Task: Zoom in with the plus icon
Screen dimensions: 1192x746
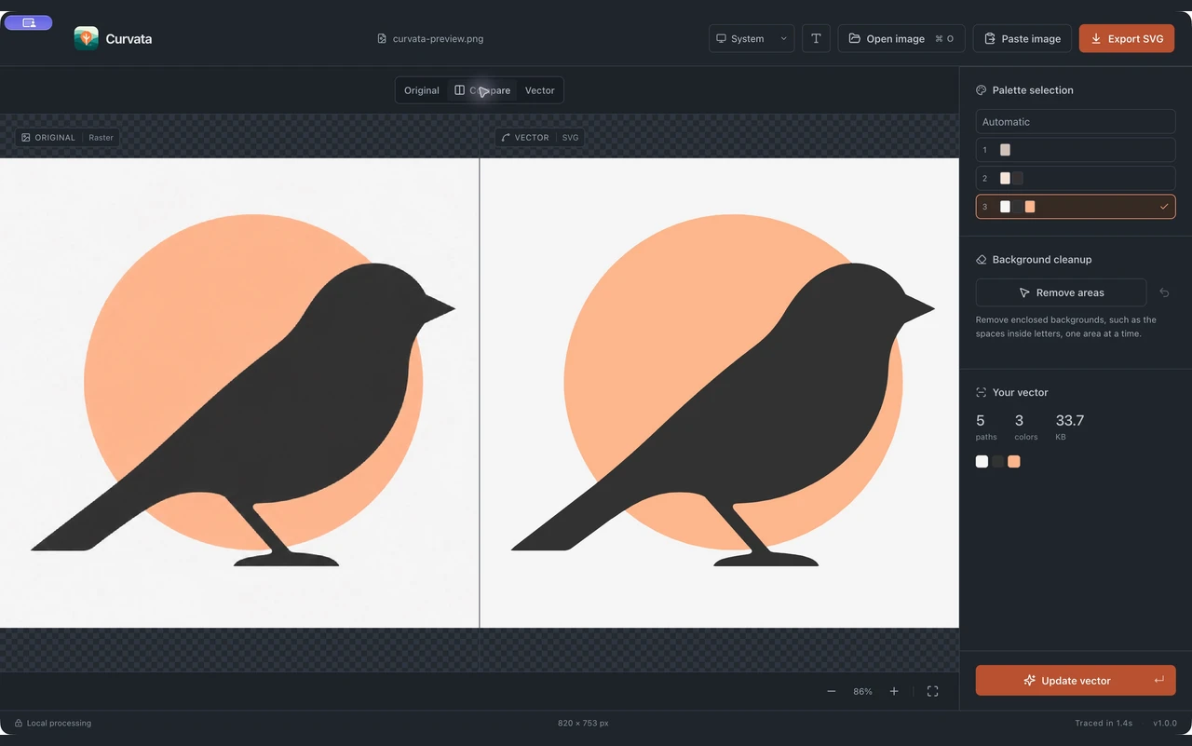Action: click(x=894, y=691)
